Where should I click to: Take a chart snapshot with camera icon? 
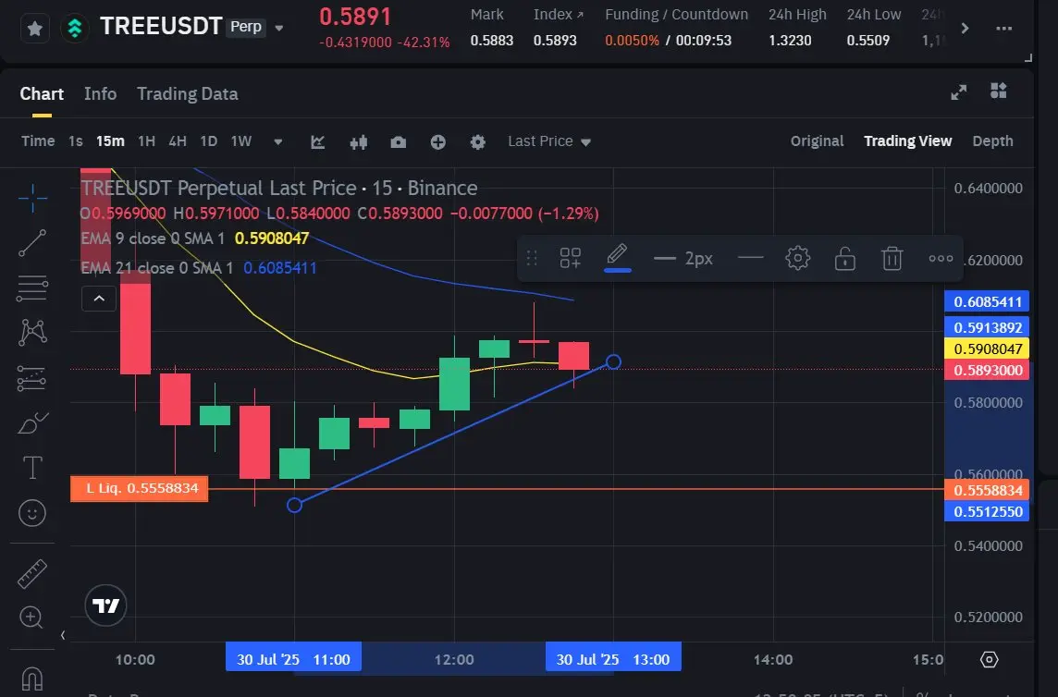398,141
